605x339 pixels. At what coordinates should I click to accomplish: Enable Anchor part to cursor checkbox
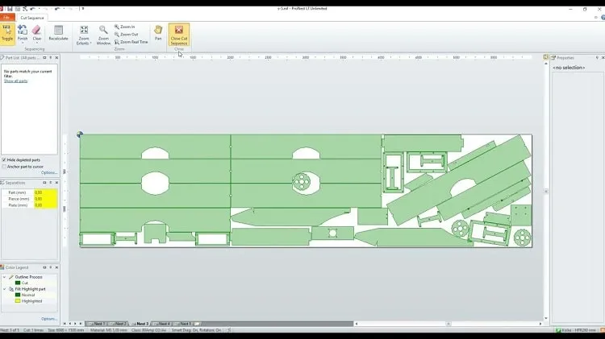pos(4,167)
